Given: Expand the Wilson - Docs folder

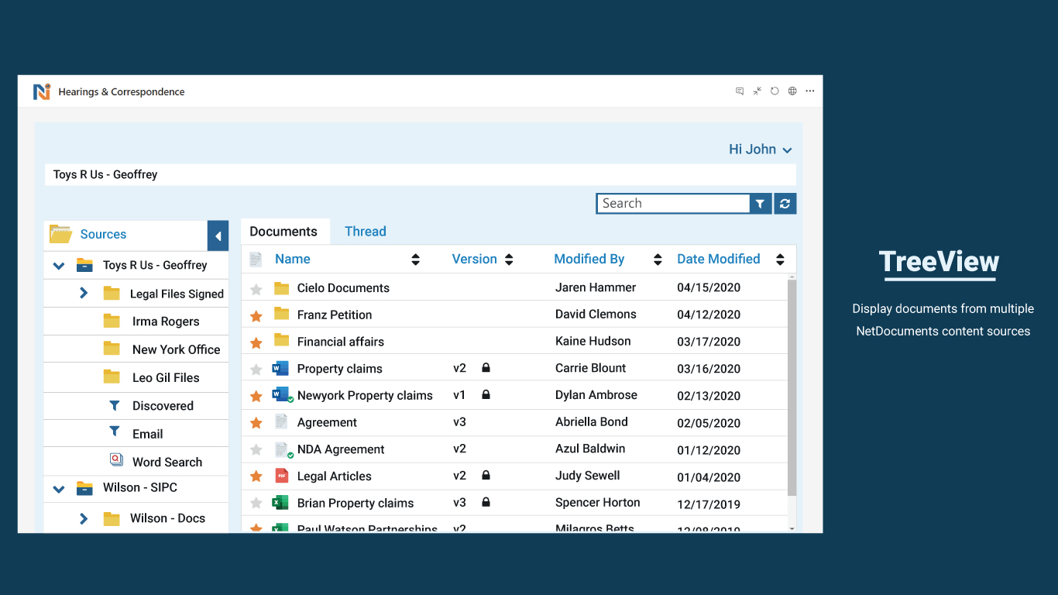Looking at the screenshot, I should (84, 518).
